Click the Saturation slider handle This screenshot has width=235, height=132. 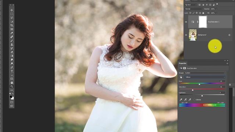coord(192,90)
